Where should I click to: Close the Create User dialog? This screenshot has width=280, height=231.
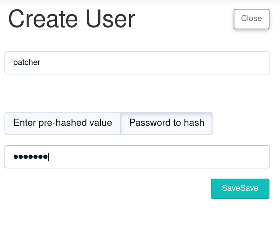pos(251,19)
